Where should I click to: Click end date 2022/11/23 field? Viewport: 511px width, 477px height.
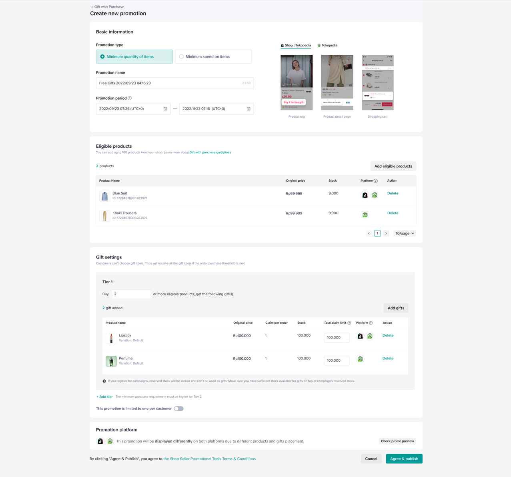click(216, 109)
